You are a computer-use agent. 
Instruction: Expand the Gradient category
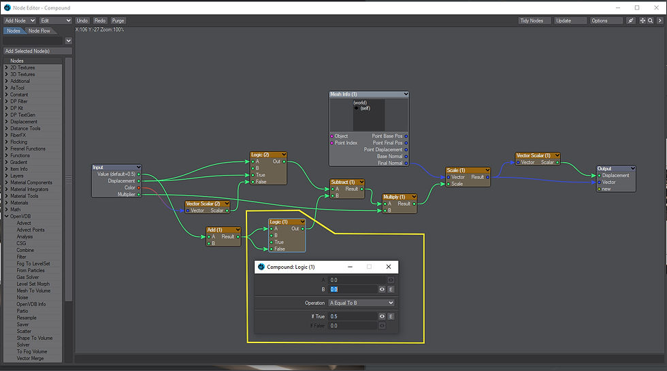point(6,162)
